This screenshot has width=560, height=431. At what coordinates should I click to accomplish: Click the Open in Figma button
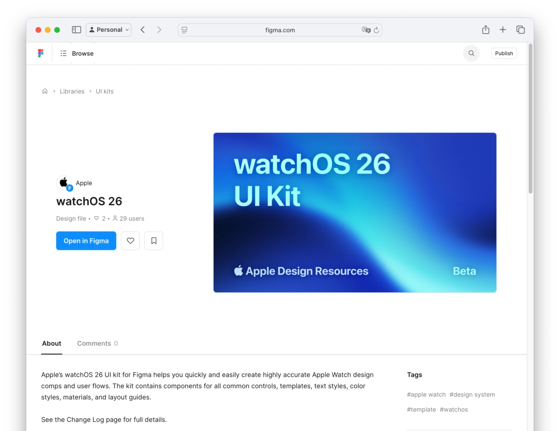click(x=86, y=240)
